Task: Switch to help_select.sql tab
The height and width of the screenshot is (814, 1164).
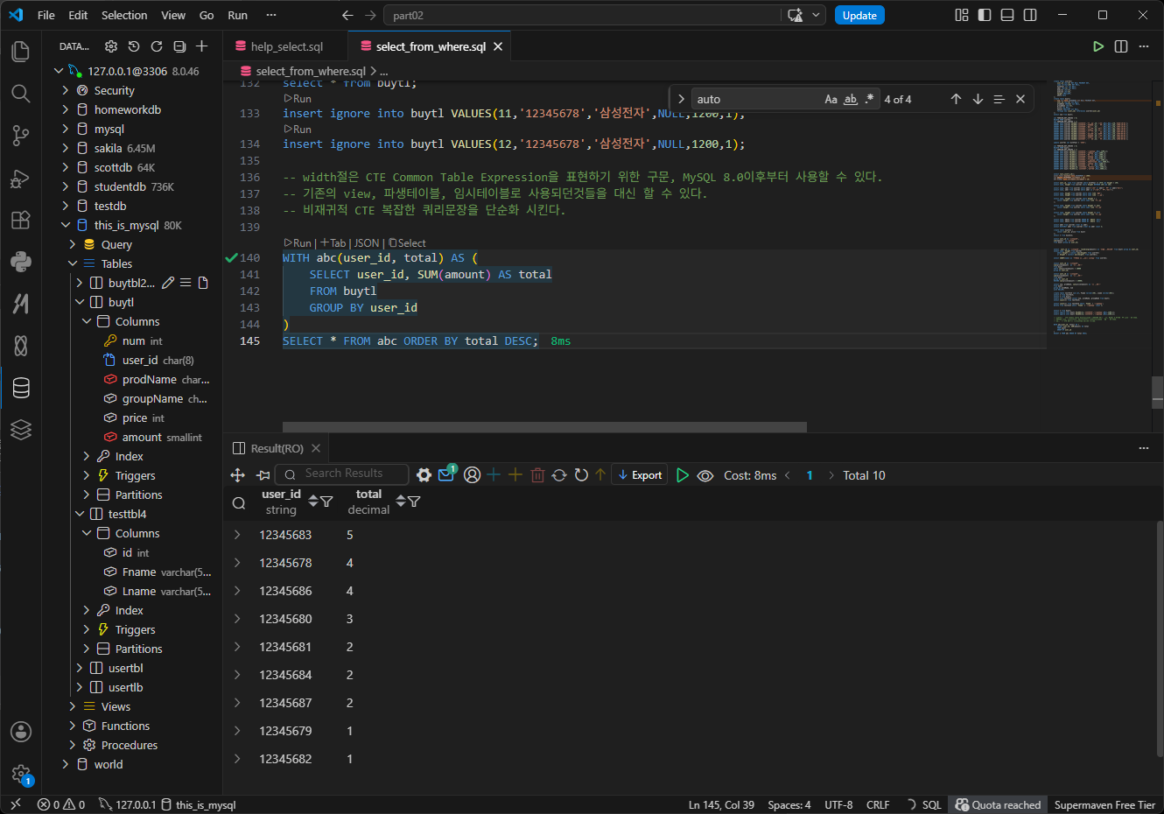Action: point(286,46)
